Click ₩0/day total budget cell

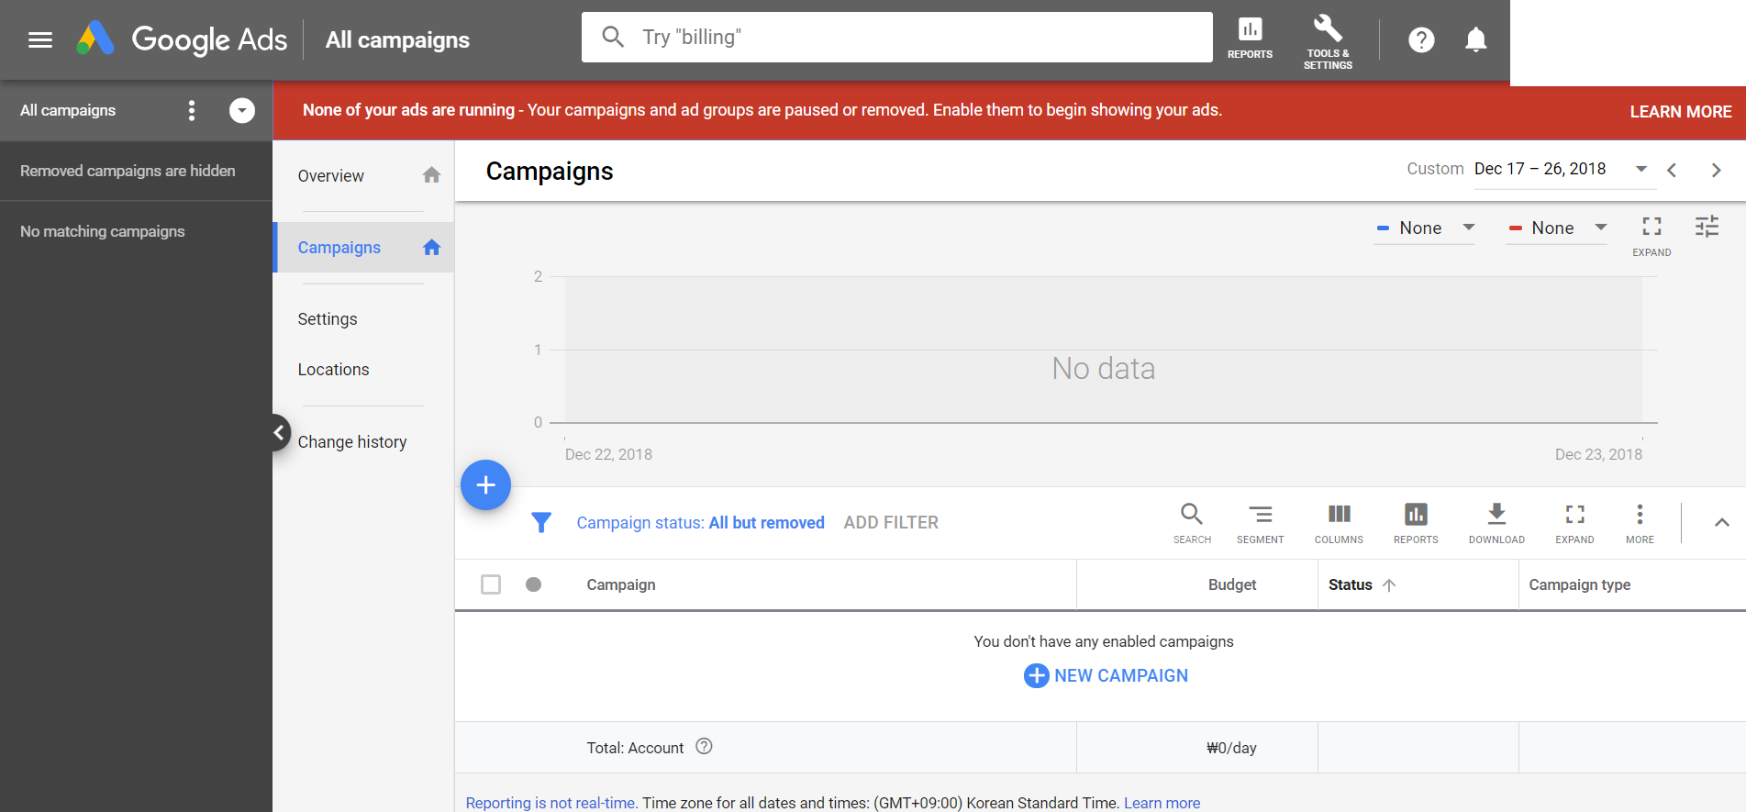tap(1231, 748)
